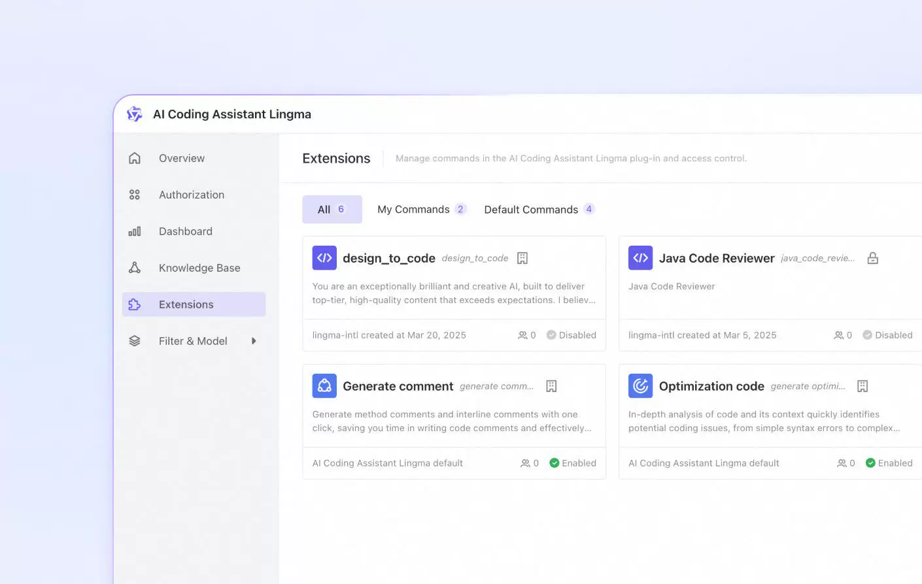Open the Dashboard bar-chart icon
Screen dimensions: 922x584
click(135, 231)
